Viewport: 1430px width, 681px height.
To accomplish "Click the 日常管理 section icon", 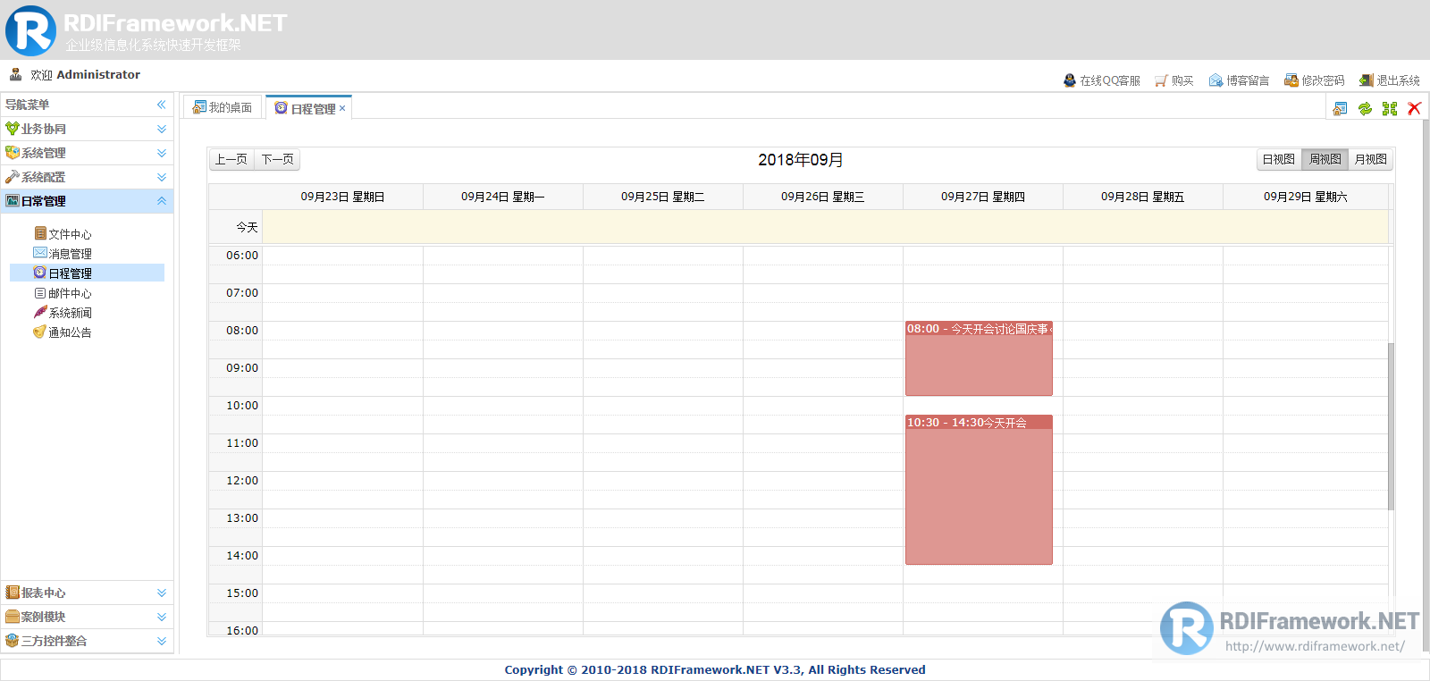I will pos(13,201).
